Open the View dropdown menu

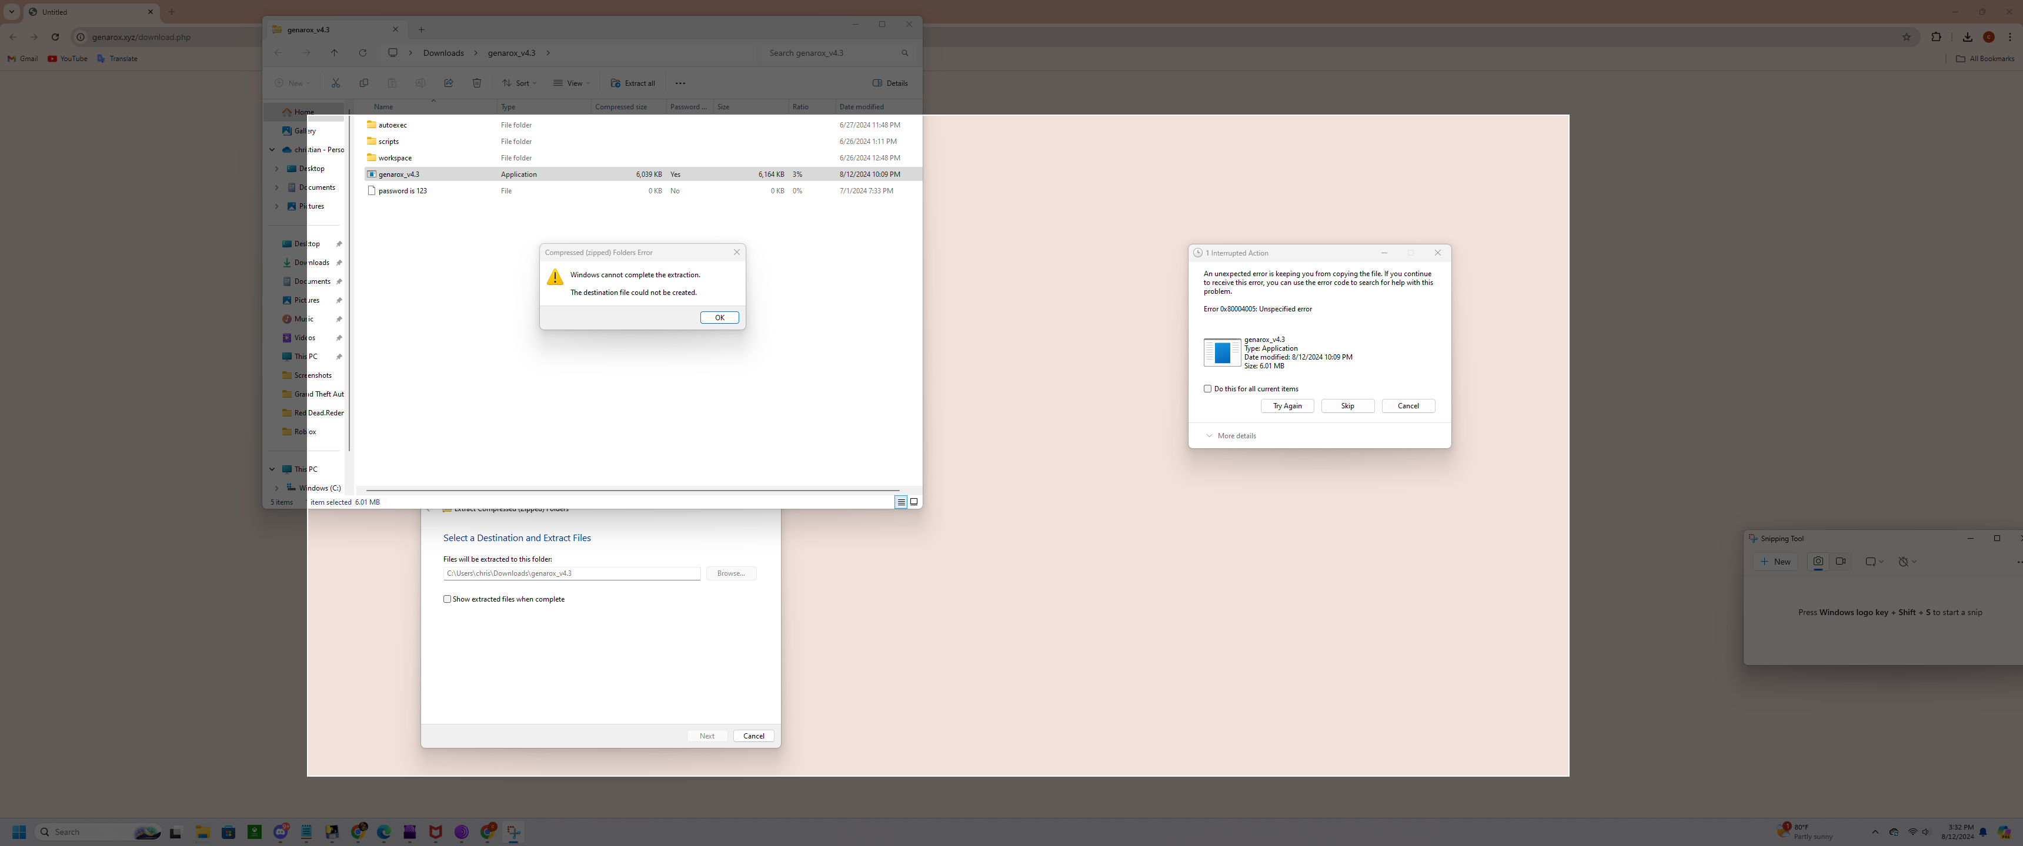pyautogui.click(x=572, y=83)
